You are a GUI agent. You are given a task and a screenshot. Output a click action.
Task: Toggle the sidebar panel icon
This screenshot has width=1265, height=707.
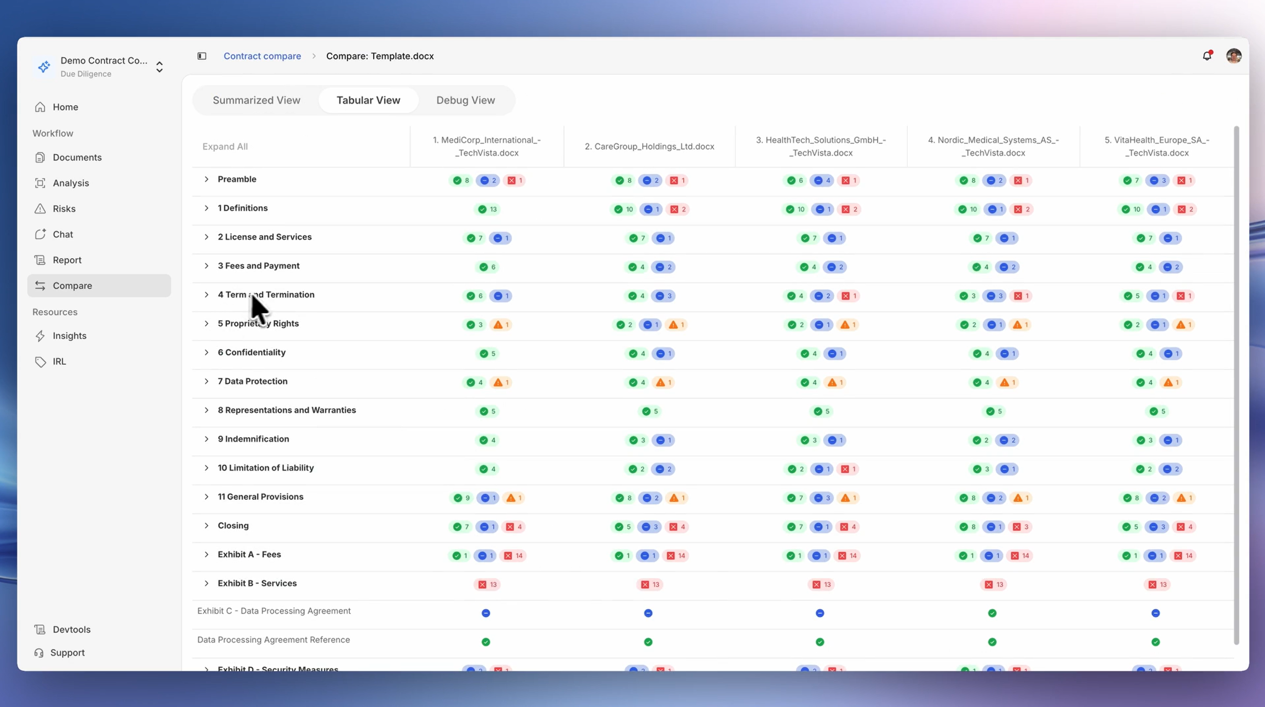(x=202, y=56)
